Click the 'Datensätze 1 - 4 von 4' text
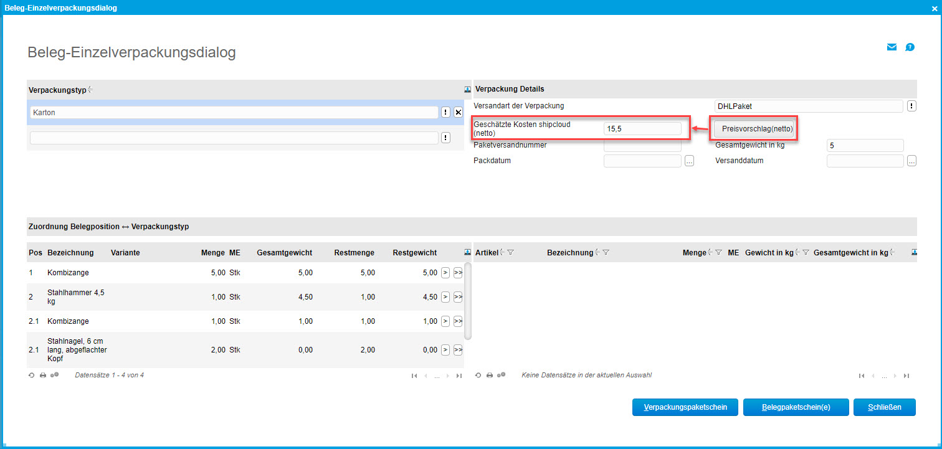The image size is (942, 449). click(x=109, y=376)
